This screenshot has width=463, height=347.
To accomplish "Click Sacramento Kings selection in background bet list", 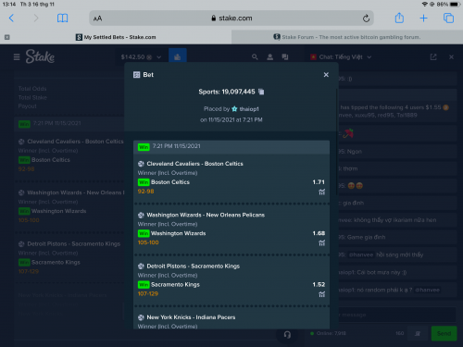I will point(56,262).
